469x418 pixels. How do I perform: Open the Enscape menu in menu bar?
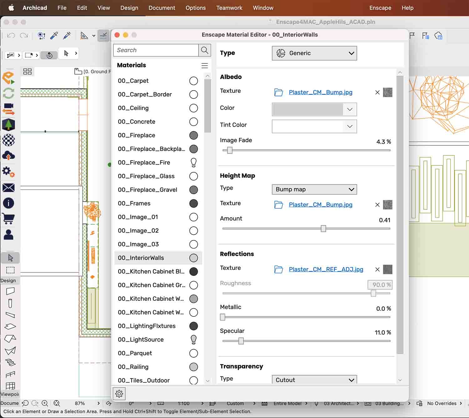[x=380, y=8]
